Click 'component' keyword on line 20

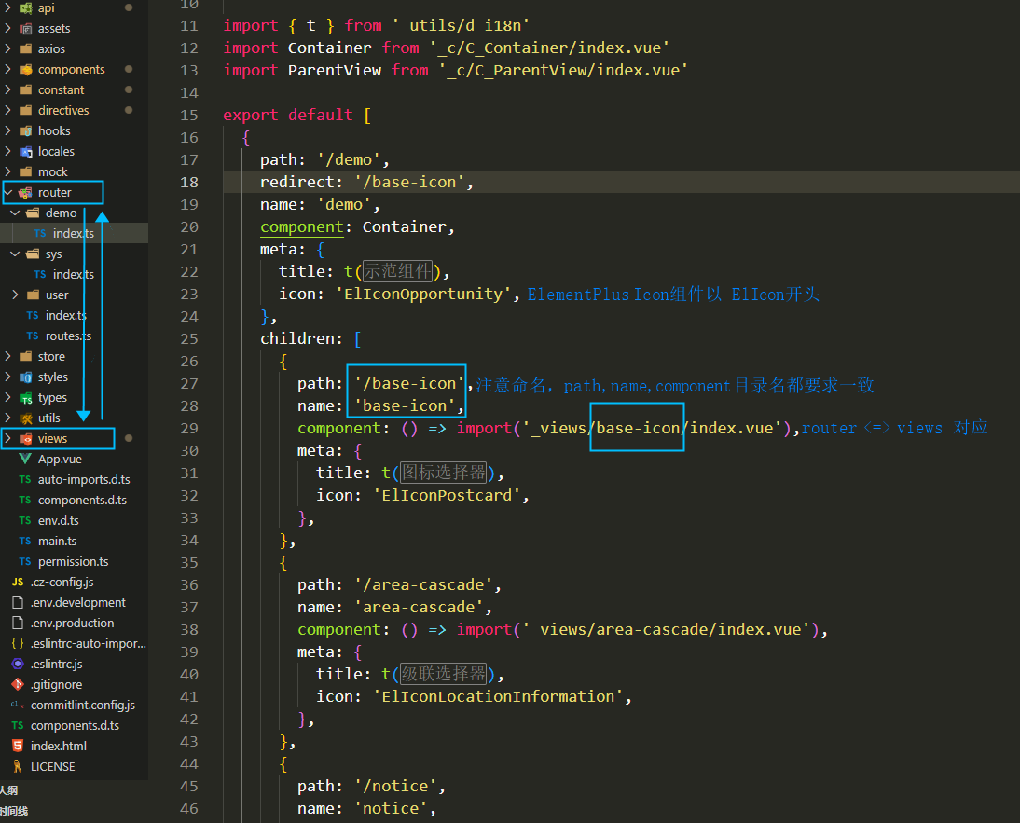click(x=302, y=226)
